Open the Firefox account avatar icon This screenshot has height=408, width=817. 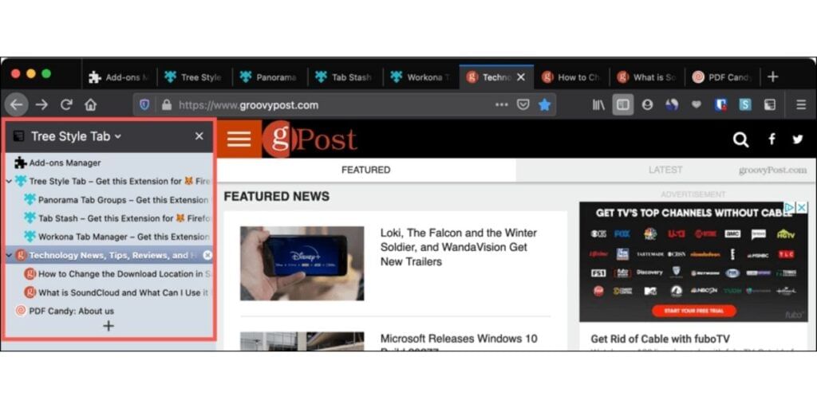coord(647,105)
